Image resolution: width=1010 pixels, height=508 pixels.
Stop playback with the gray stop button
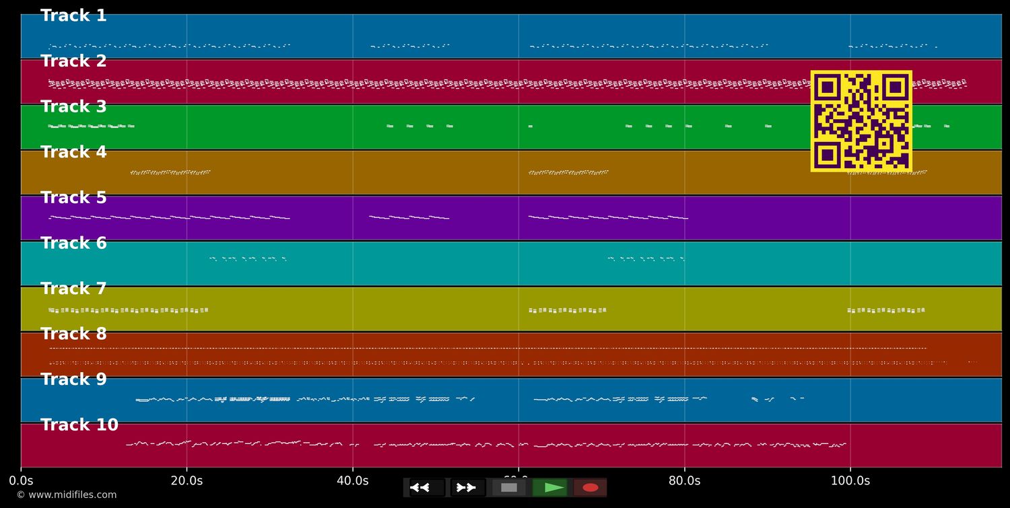pyautogui.click(x=509, y=488)
